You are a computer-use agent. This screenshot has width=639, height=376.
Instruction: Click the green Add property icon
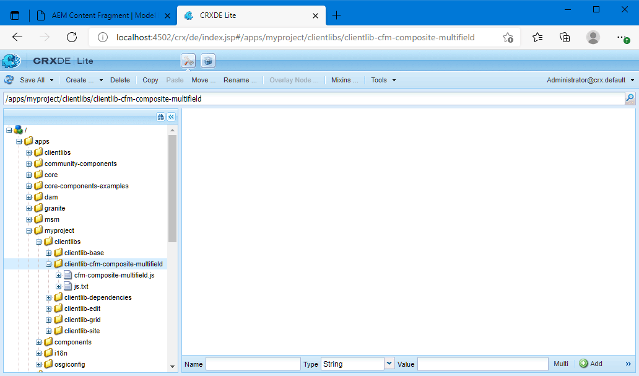click(x=583, y=364)
